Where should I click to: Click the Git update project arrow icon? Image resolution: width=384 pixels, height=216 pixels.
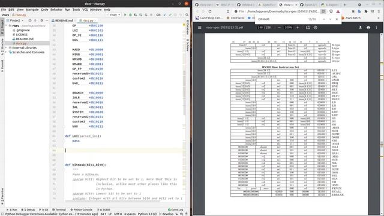point(165,15)
